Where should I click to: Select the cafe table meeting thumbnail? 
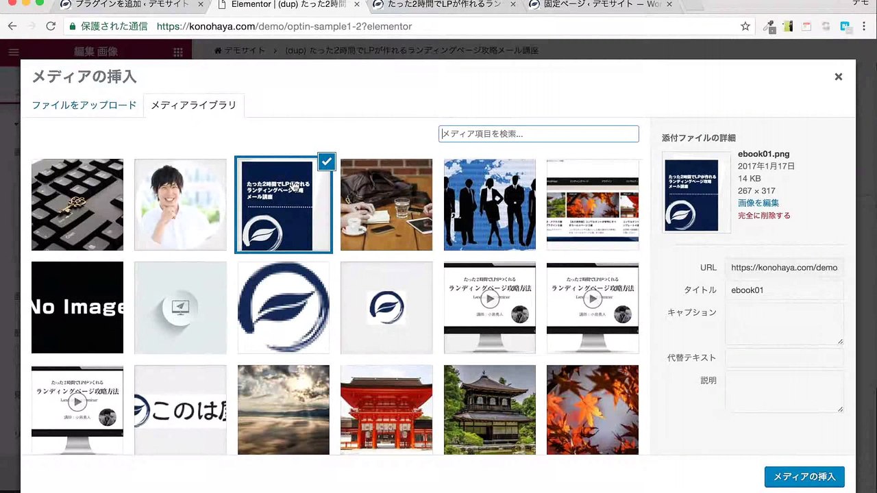386,205
